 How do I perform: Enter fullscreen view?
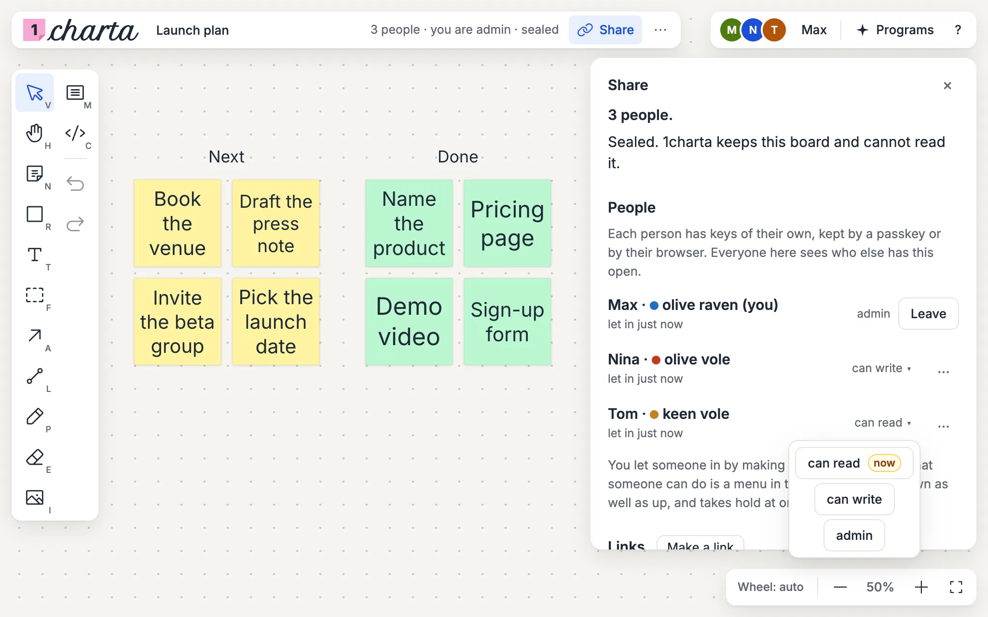coord(956,587)
